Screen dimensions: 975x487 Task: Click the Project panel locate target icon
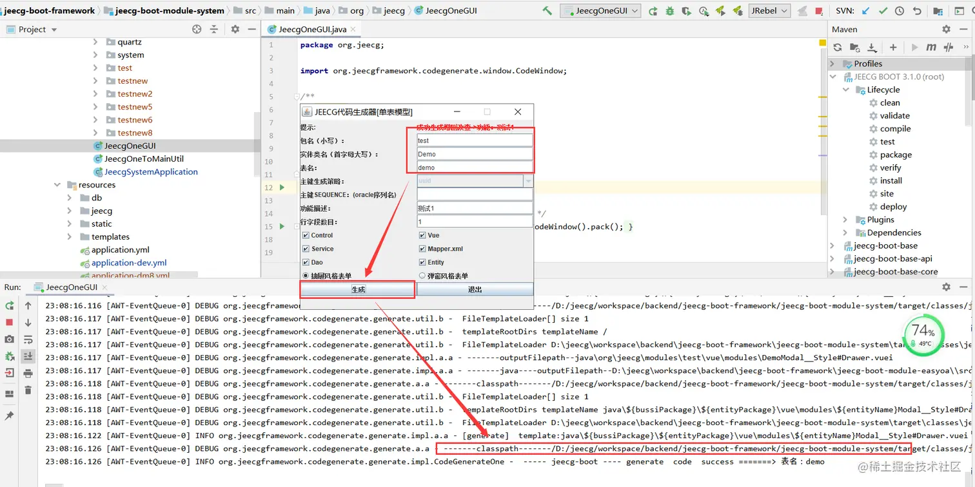tap(197, 29)
